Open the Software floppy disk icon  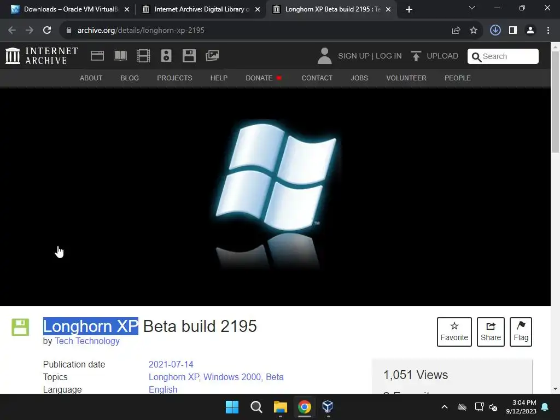pos(189,56)
